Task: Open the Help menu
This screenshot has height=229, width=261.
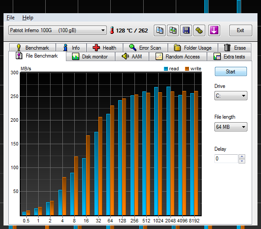Action: click(x=28, y=18)
